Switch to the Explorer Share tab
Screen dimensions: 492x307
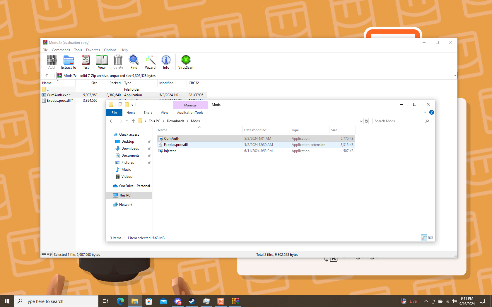pos(148,113)
